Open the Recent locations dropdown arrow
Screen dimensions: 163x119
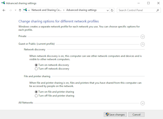point(16,10)
